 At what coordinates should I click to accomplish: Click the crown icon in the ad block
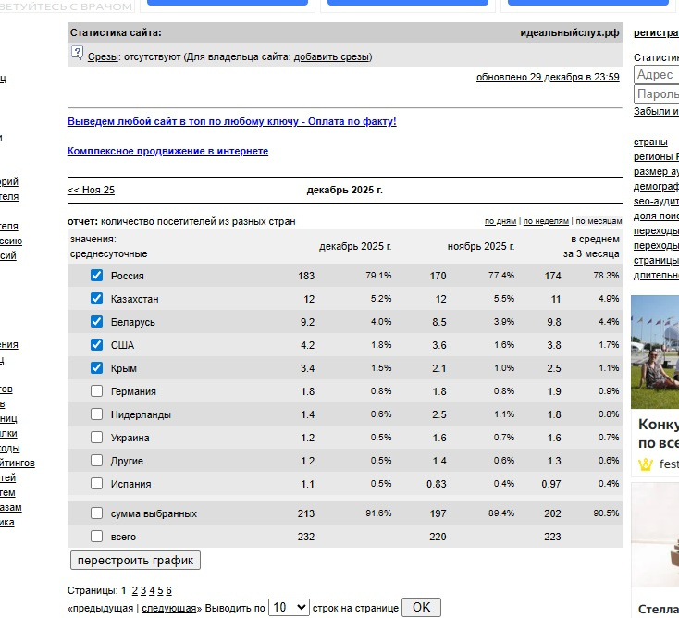tap(645, 464)
